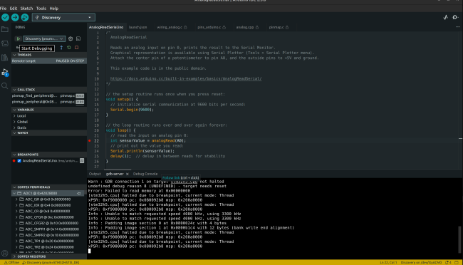Switch to the Output panel tab
Viewport: 463px width, 265px height.
95,174
